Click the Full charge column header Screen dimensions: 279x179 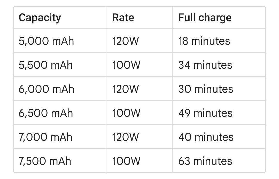pyautogui.click(x=205, y=18)
